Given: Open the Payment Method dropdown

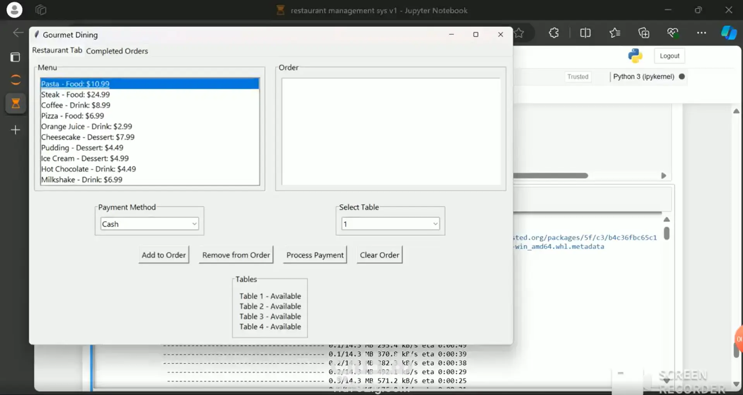Looking at the screenshot, I should coord(149,224).
